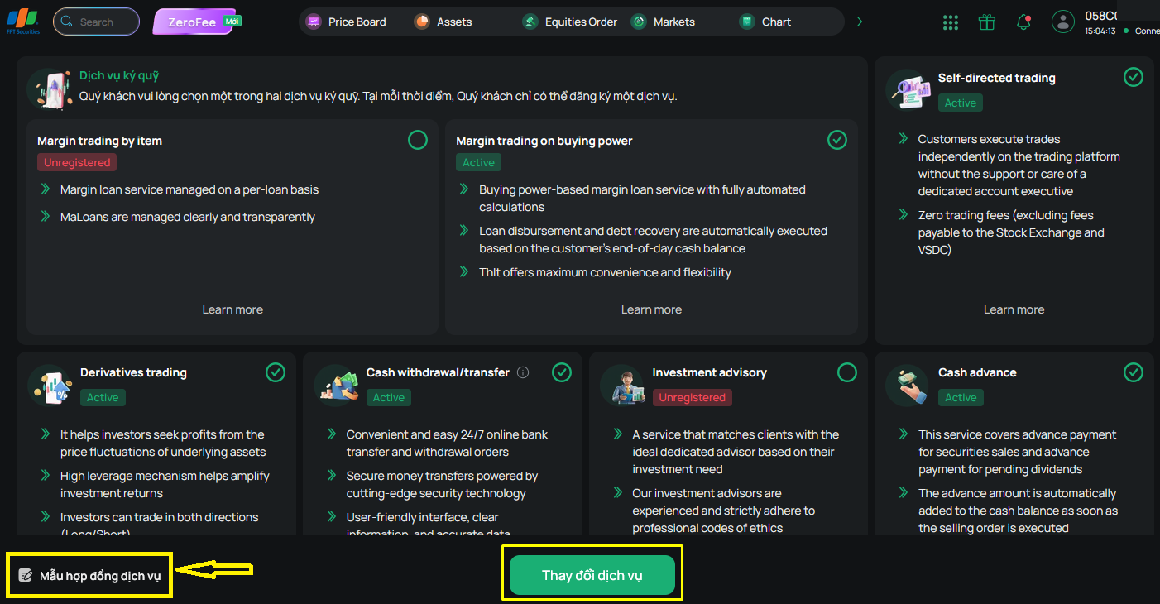Switch to the Equities Order tab

pos(570,22)
